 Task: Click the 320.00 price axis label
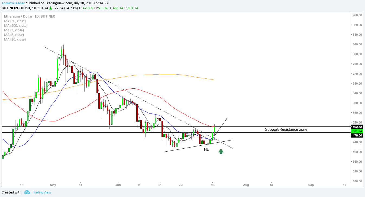[x=358, y=171]
